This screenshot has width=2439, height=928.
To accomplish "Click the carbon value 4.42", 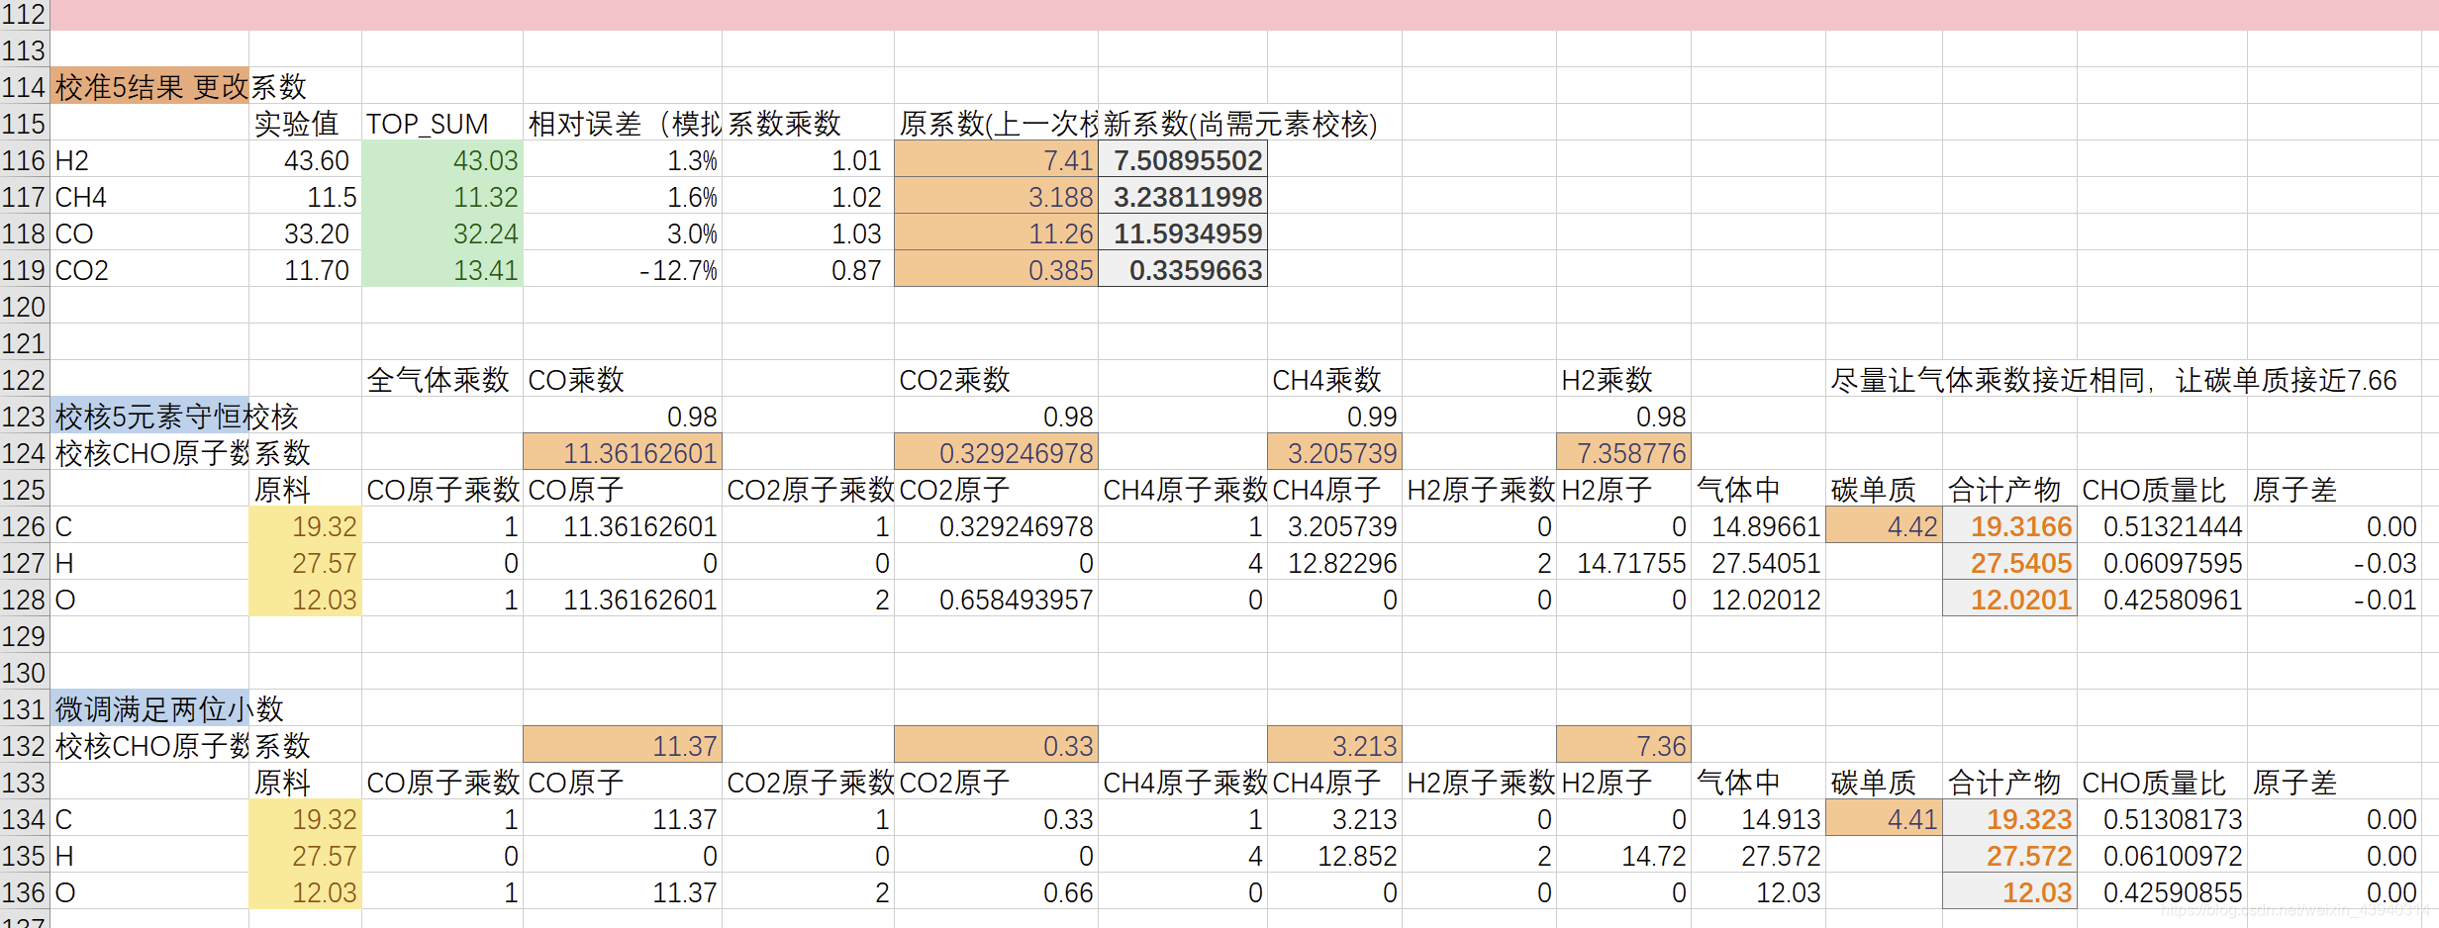I will pos(1884,526).
